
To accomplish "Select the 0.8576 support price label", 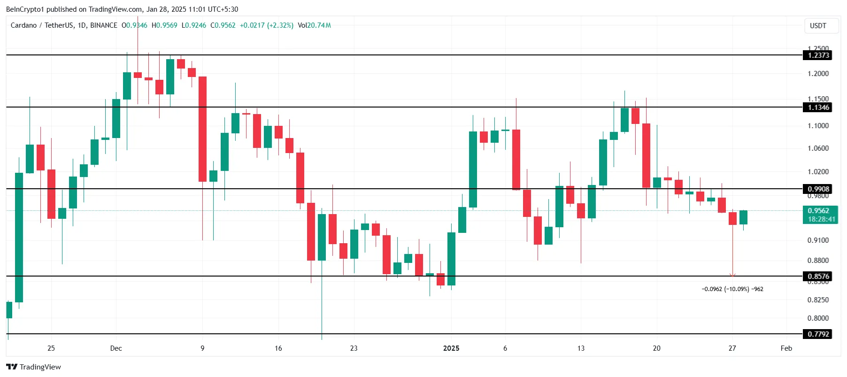I will 818,277.
